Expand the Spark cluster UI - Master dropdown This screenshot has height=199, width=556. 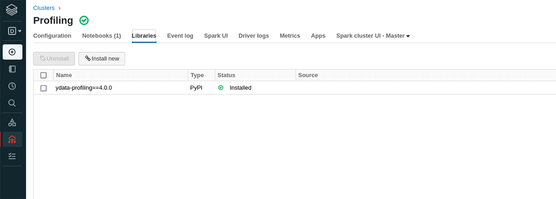pyautogui.click(x=373, y=36)
